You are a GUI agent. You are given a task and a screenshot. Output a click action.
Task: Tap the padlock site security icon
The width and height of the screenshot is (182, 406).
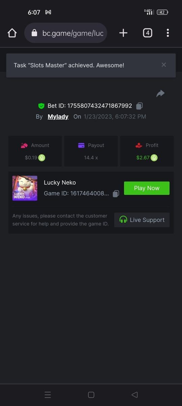click(x=34, y=33)
